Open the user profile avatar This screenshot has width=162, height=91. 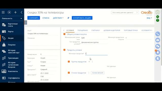pyautogui.click(x=157, y=12)
